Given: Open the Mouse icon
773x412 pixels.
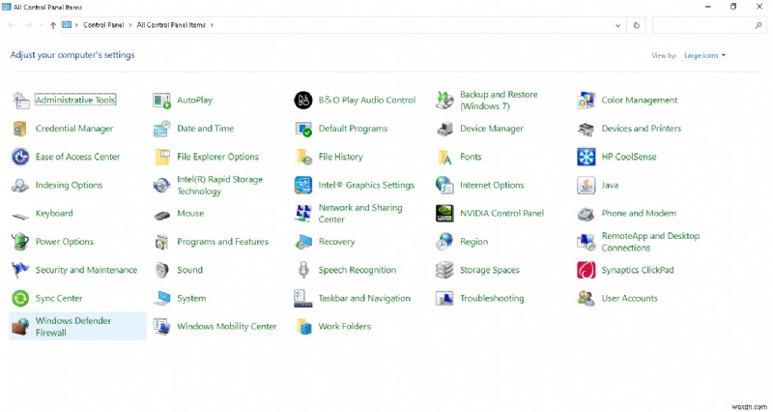Looking at the screenshot, I should (x=161, y=215).
